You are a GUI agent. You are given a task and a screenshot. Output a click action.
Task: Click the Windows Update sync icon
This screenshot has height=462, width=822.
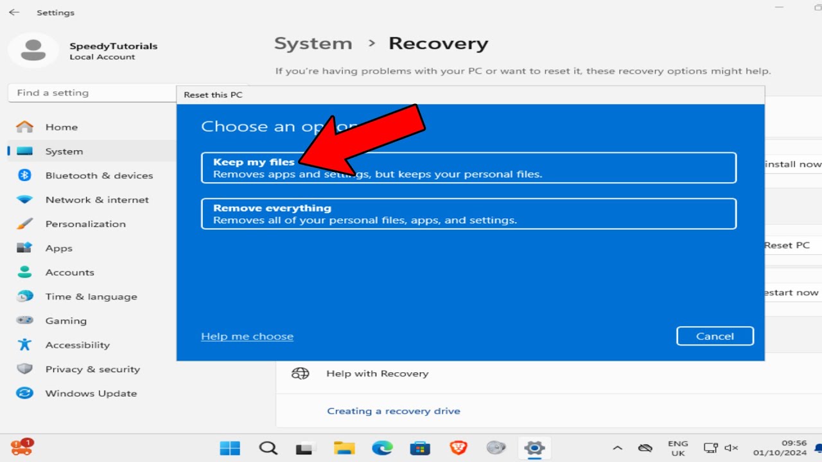[24, 393]
